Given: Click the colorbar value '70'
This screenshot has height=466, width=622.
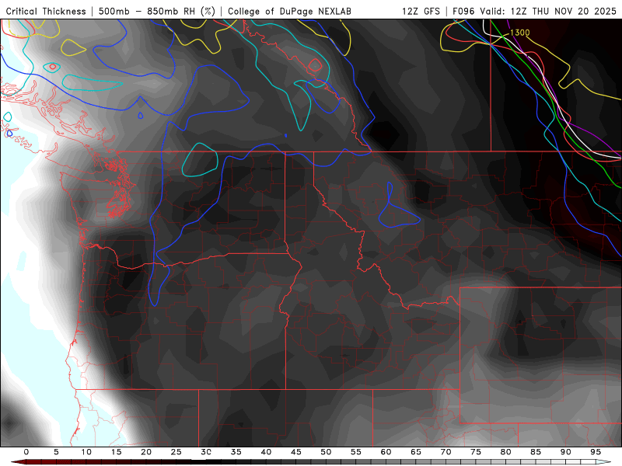Looking at the screenshot, I should (x=446, y=452).
